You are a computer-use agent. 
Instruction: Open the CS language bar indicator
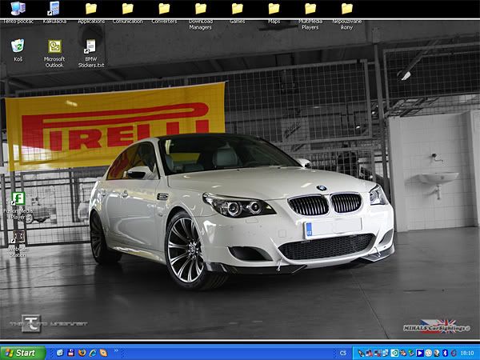pos(343,353)
